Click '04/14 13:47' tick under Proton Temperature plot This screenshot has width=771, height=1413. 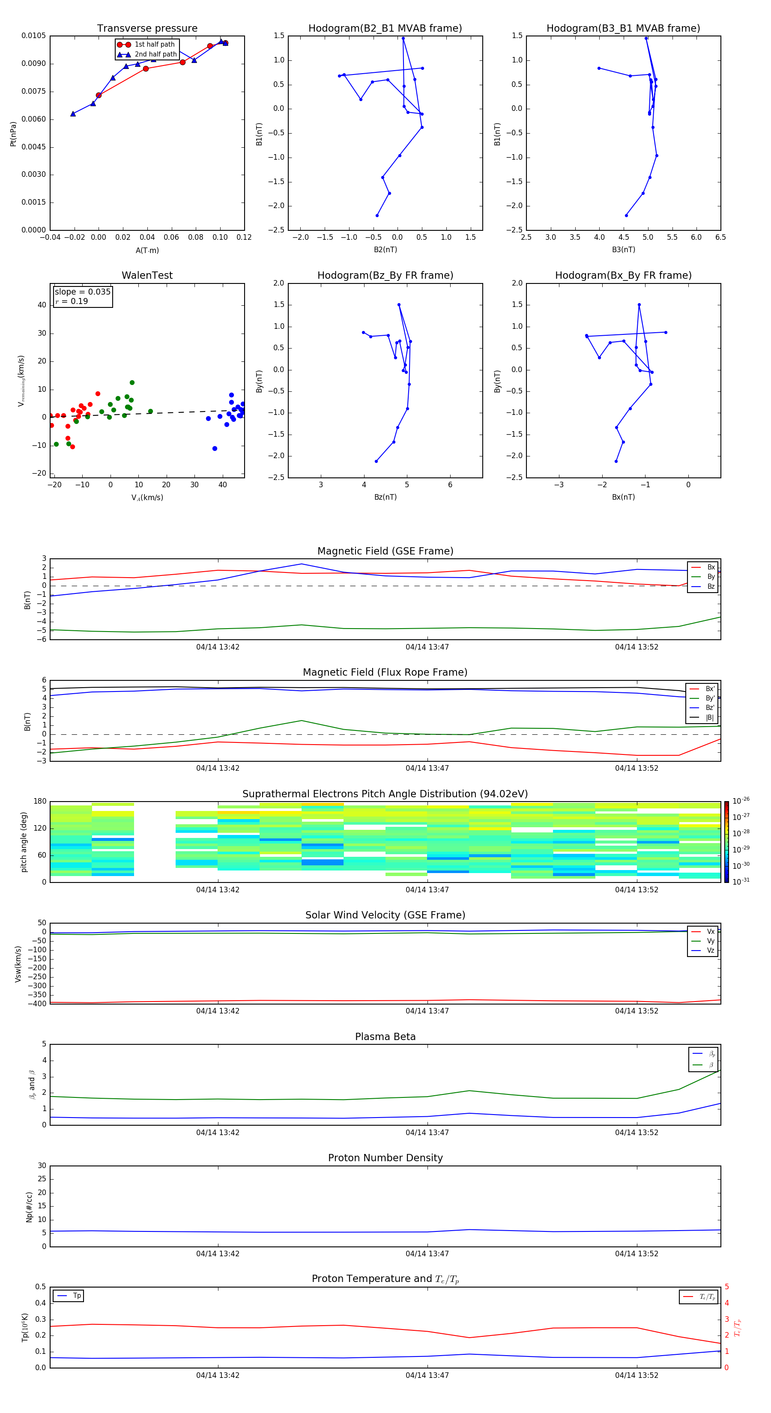(x=427, y=1375)
